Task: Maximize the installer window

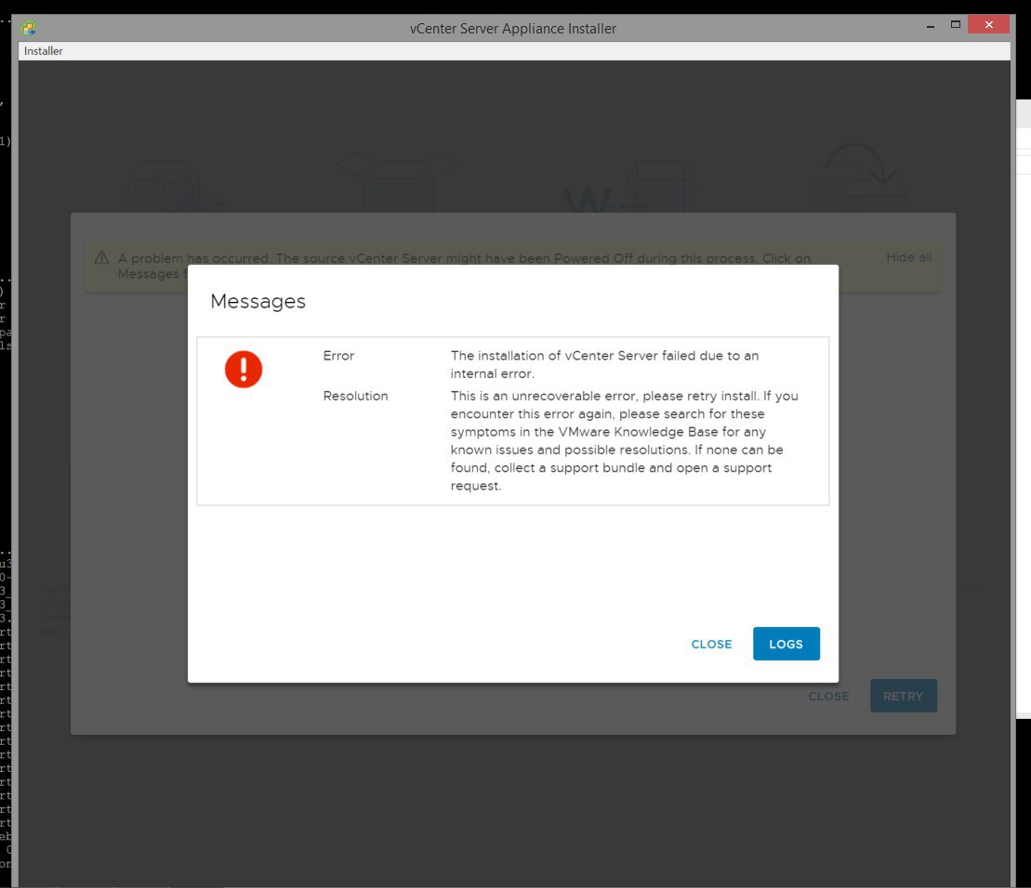Action: [x=956, y=25]
